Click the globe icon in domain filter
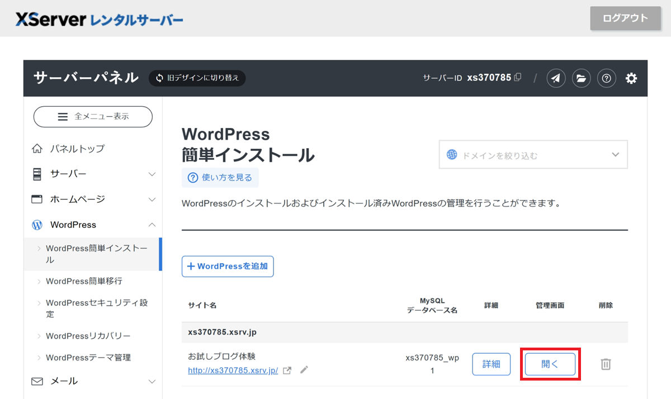The height and width of the screenshot is (399, 671). tap(452, 155)
